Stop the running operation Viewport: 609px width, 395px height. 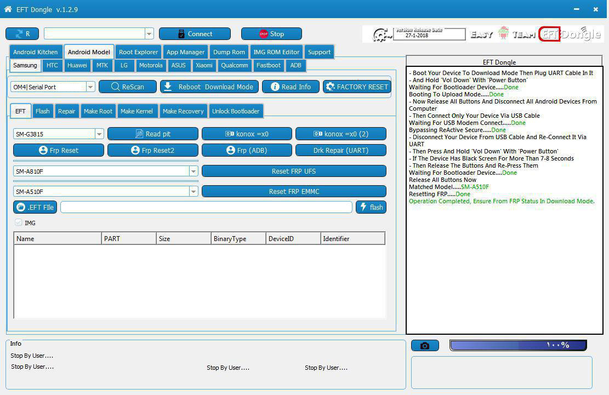271,34
